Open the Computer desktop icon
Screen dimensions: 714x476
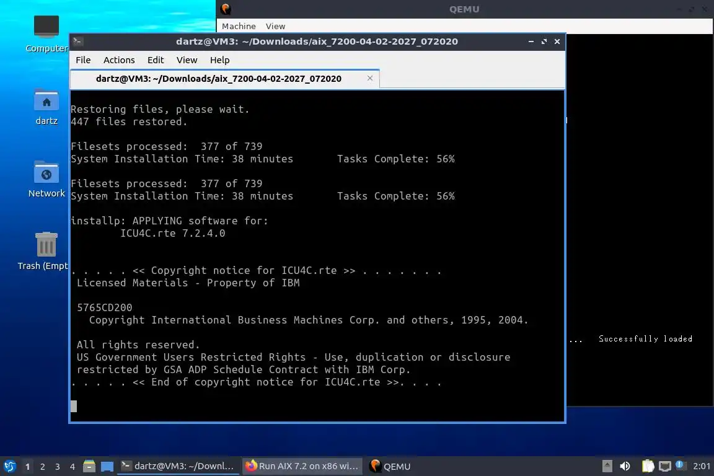46,33
